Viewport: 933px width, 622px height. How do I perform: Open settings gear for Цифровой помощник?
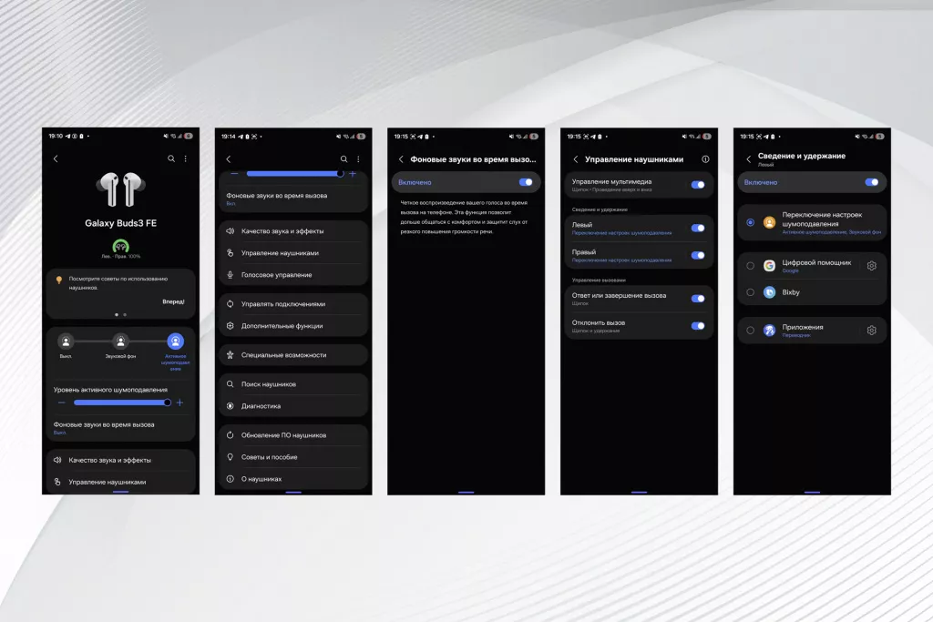pos(872,266)
